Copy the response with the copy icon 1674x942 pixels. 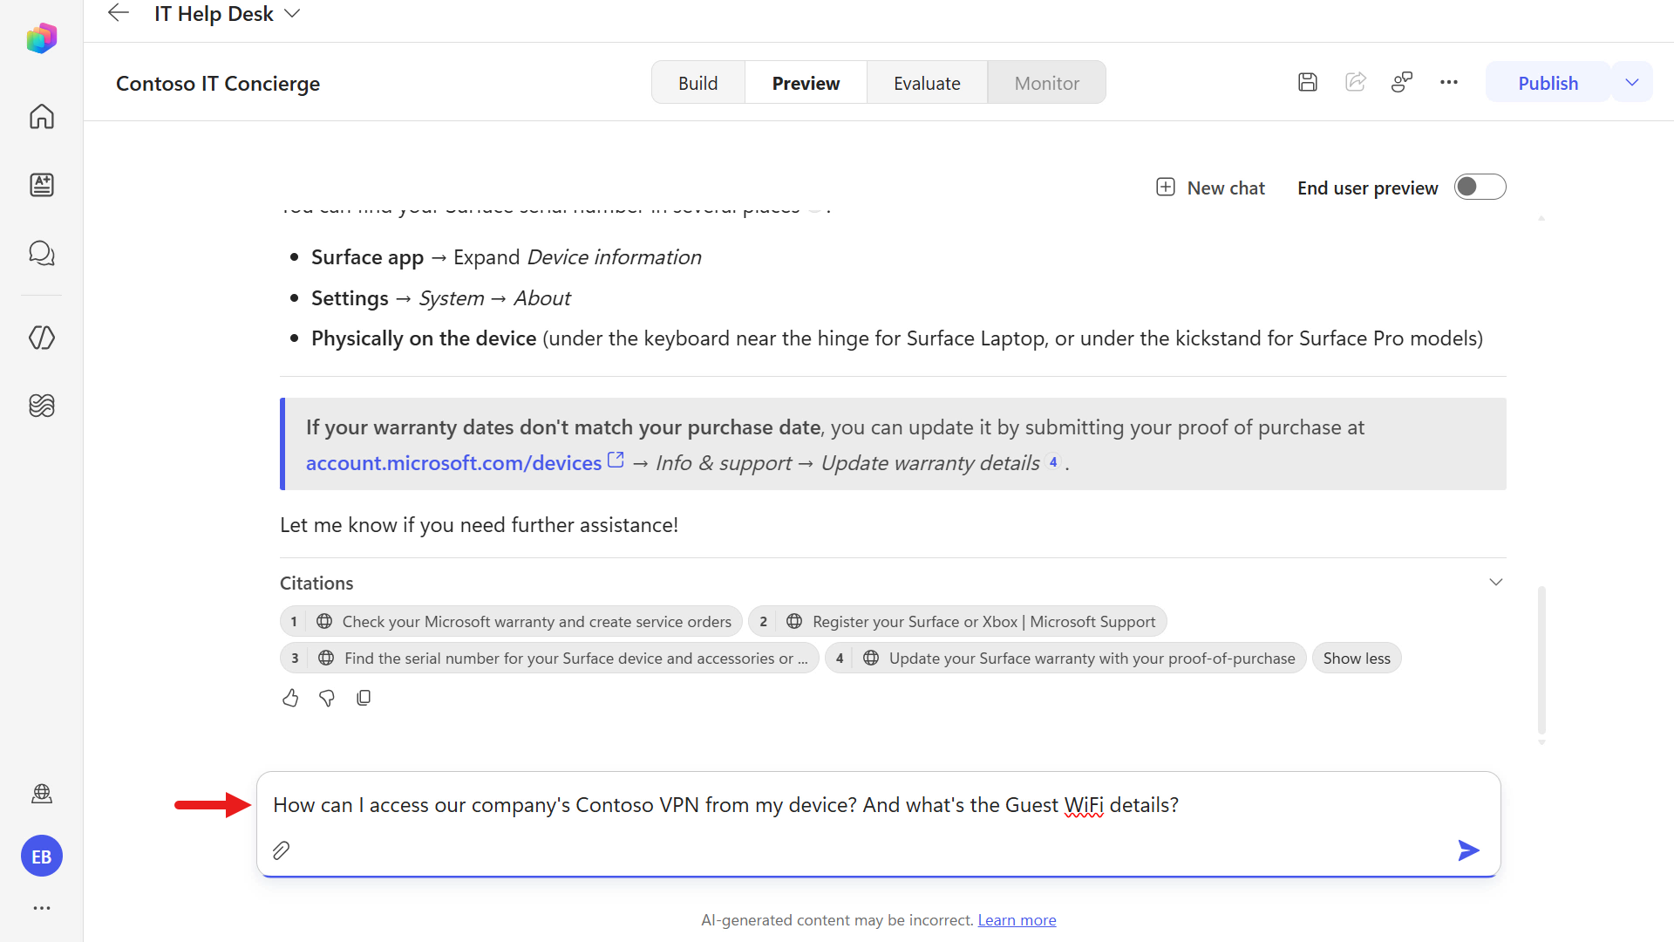pyautogui.click(x=364, y=698)
